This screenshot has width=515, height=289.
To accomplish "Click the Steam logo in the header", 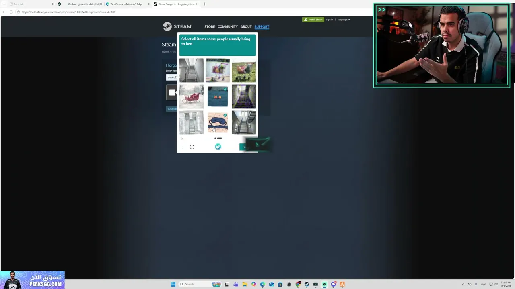I will (177, 26).
